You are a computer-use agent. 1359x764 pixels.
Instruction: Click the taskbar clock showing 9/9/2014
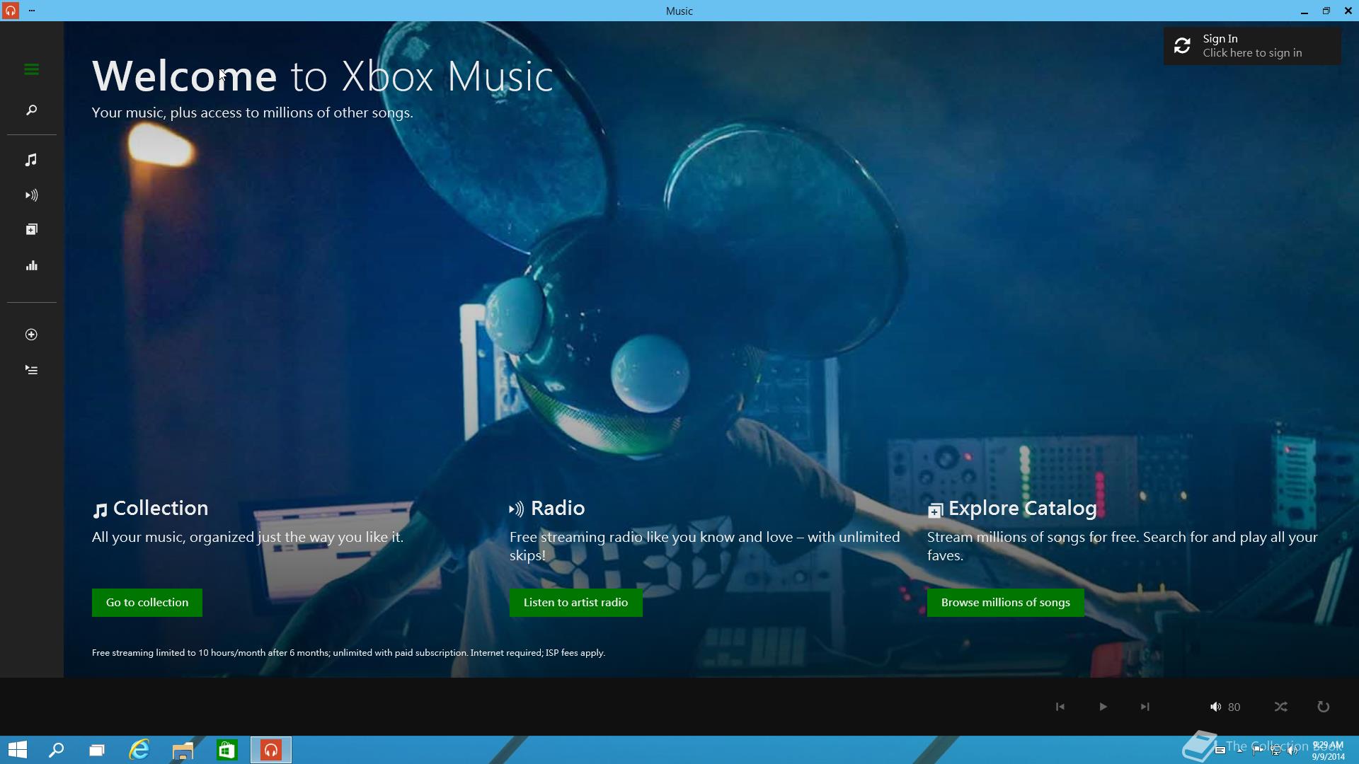[1328, 751]
